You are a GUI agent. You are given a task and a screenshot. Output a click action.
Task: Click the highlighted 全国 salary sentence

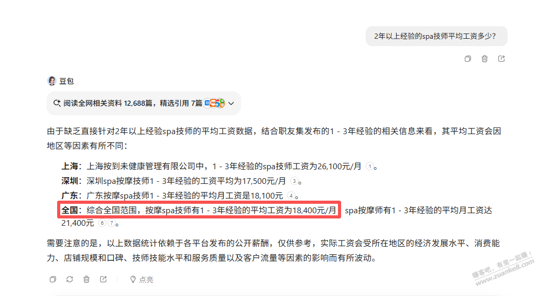pyautogui.click(x=199, y=210)
